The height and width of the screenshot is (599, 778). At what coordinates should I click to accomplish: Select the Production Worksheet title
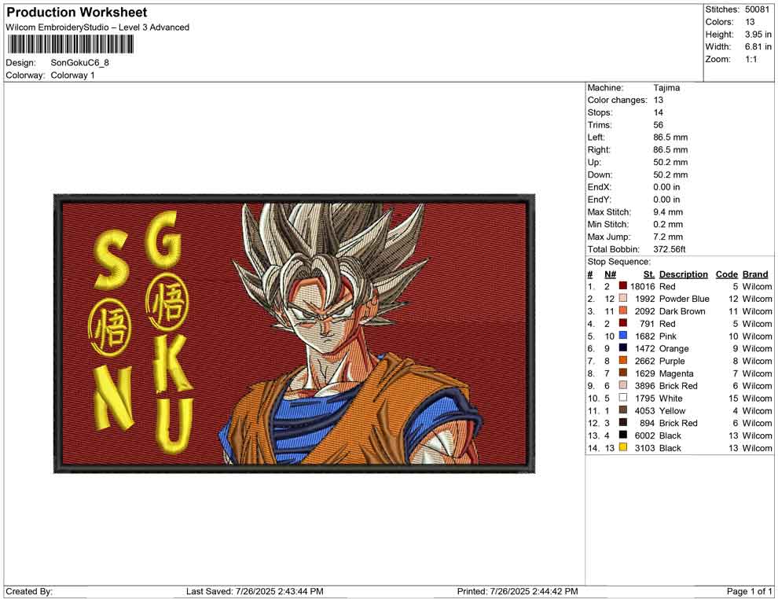(77, 13)
